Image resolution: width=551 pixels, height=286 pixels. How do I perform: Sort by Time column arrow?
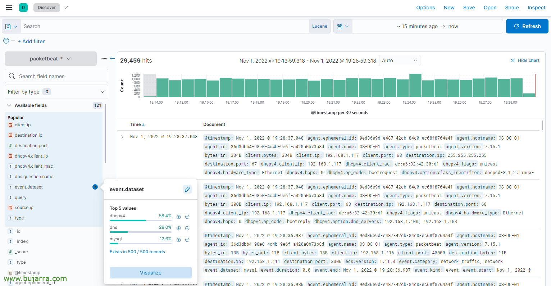(x=144, y=124)
